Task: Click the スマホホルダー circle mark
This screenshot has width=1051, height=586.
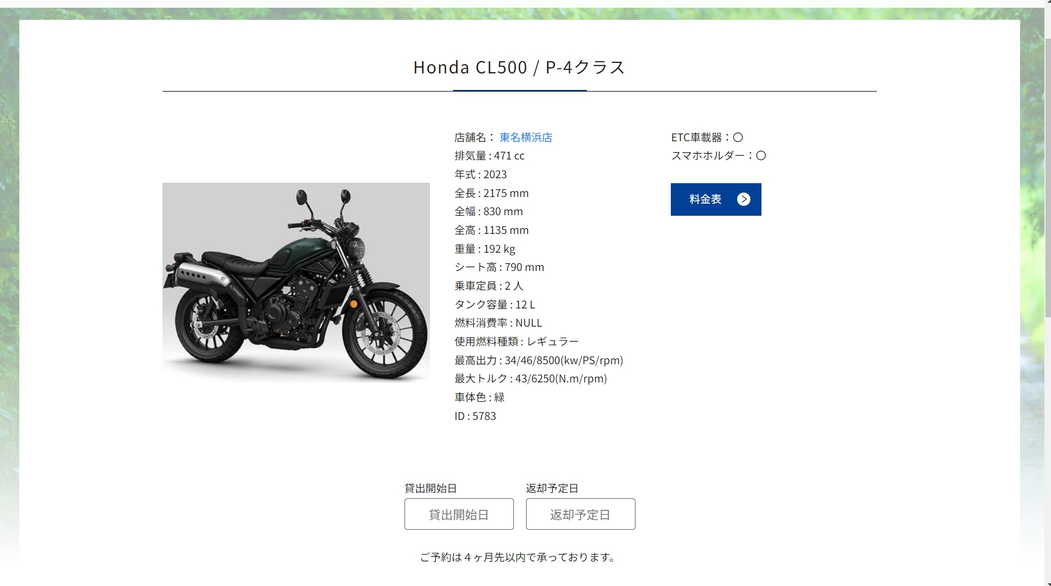Action: tap(761, 156)
